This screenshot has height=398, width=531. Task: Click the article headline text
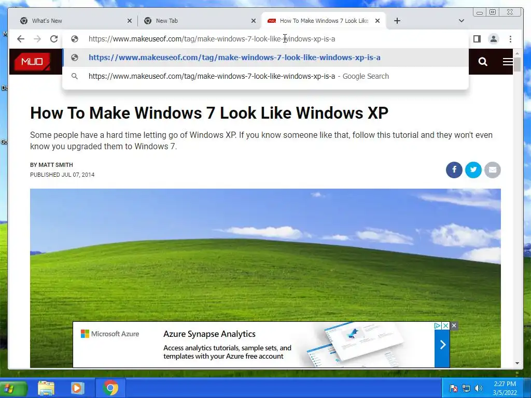point(209,112)
